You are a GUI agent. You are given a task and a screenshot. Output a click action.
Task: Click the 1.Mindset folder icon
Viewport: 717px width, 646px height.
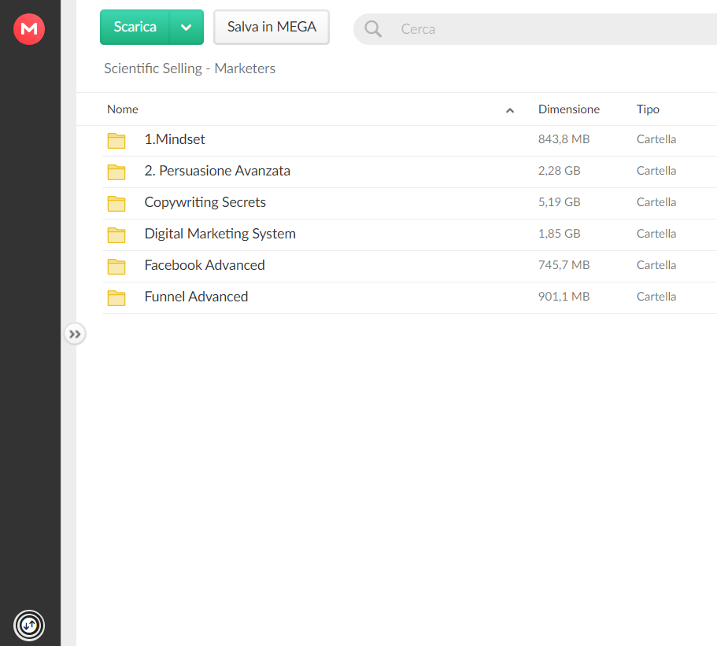pos(116,140)
